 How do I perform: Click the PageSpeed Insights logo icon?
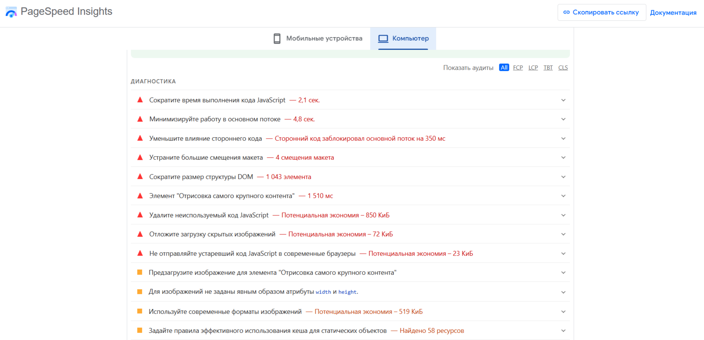pos(11,12)
